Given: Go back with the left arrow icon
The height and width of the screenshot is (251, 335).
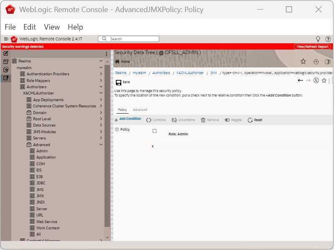Looking at the screenshot, I should click(x=301, y=80).
